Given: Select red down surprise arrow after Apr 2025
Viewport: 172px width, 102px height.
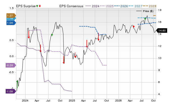Looking at the screenshot, I should [87, 44].
